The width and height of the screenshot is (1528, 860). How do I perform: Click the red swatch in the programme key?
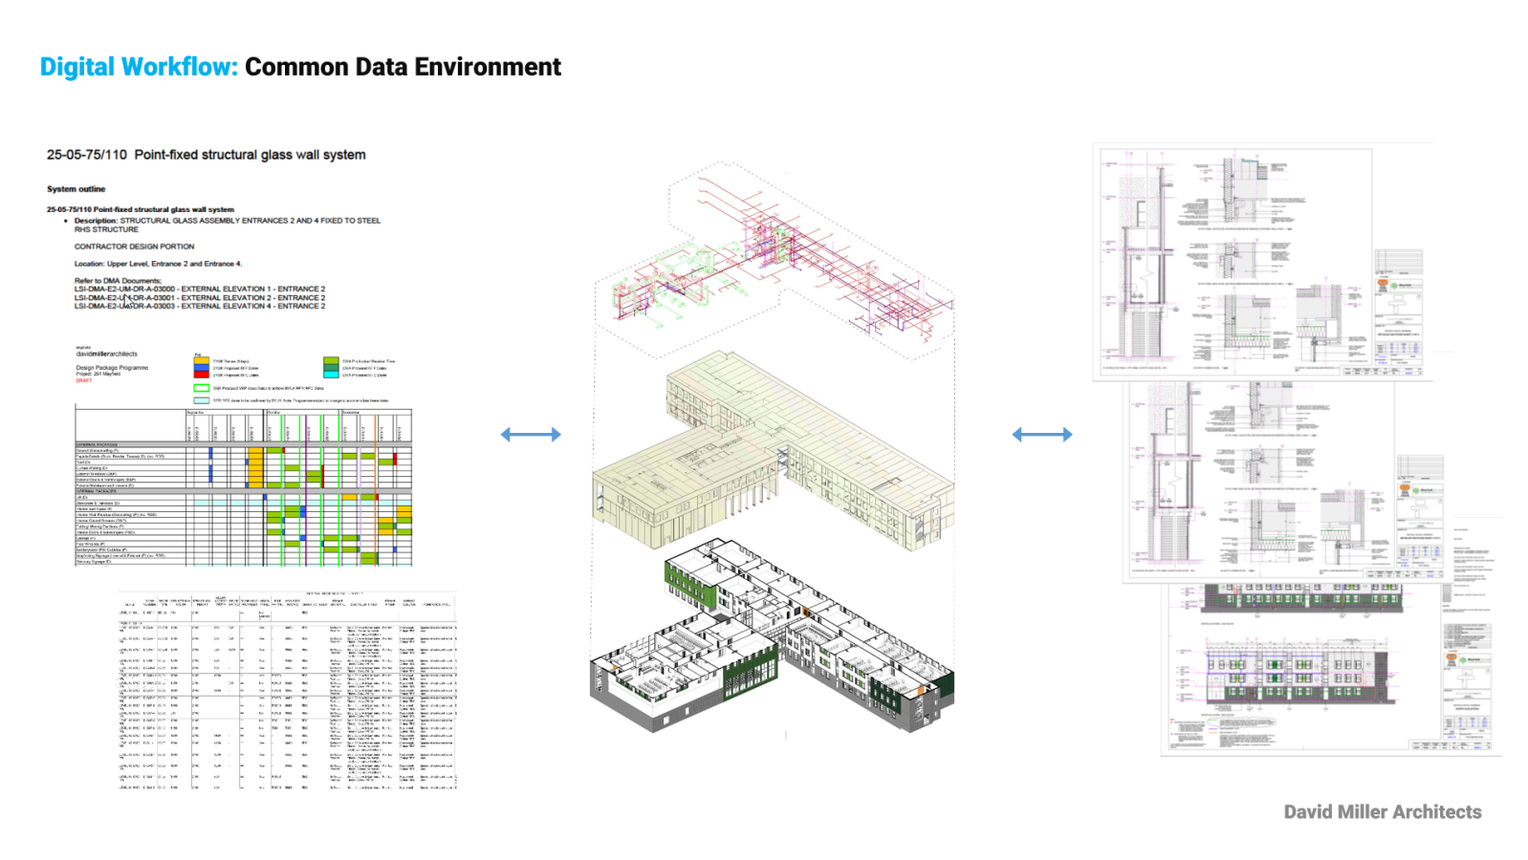pos(202,375)
